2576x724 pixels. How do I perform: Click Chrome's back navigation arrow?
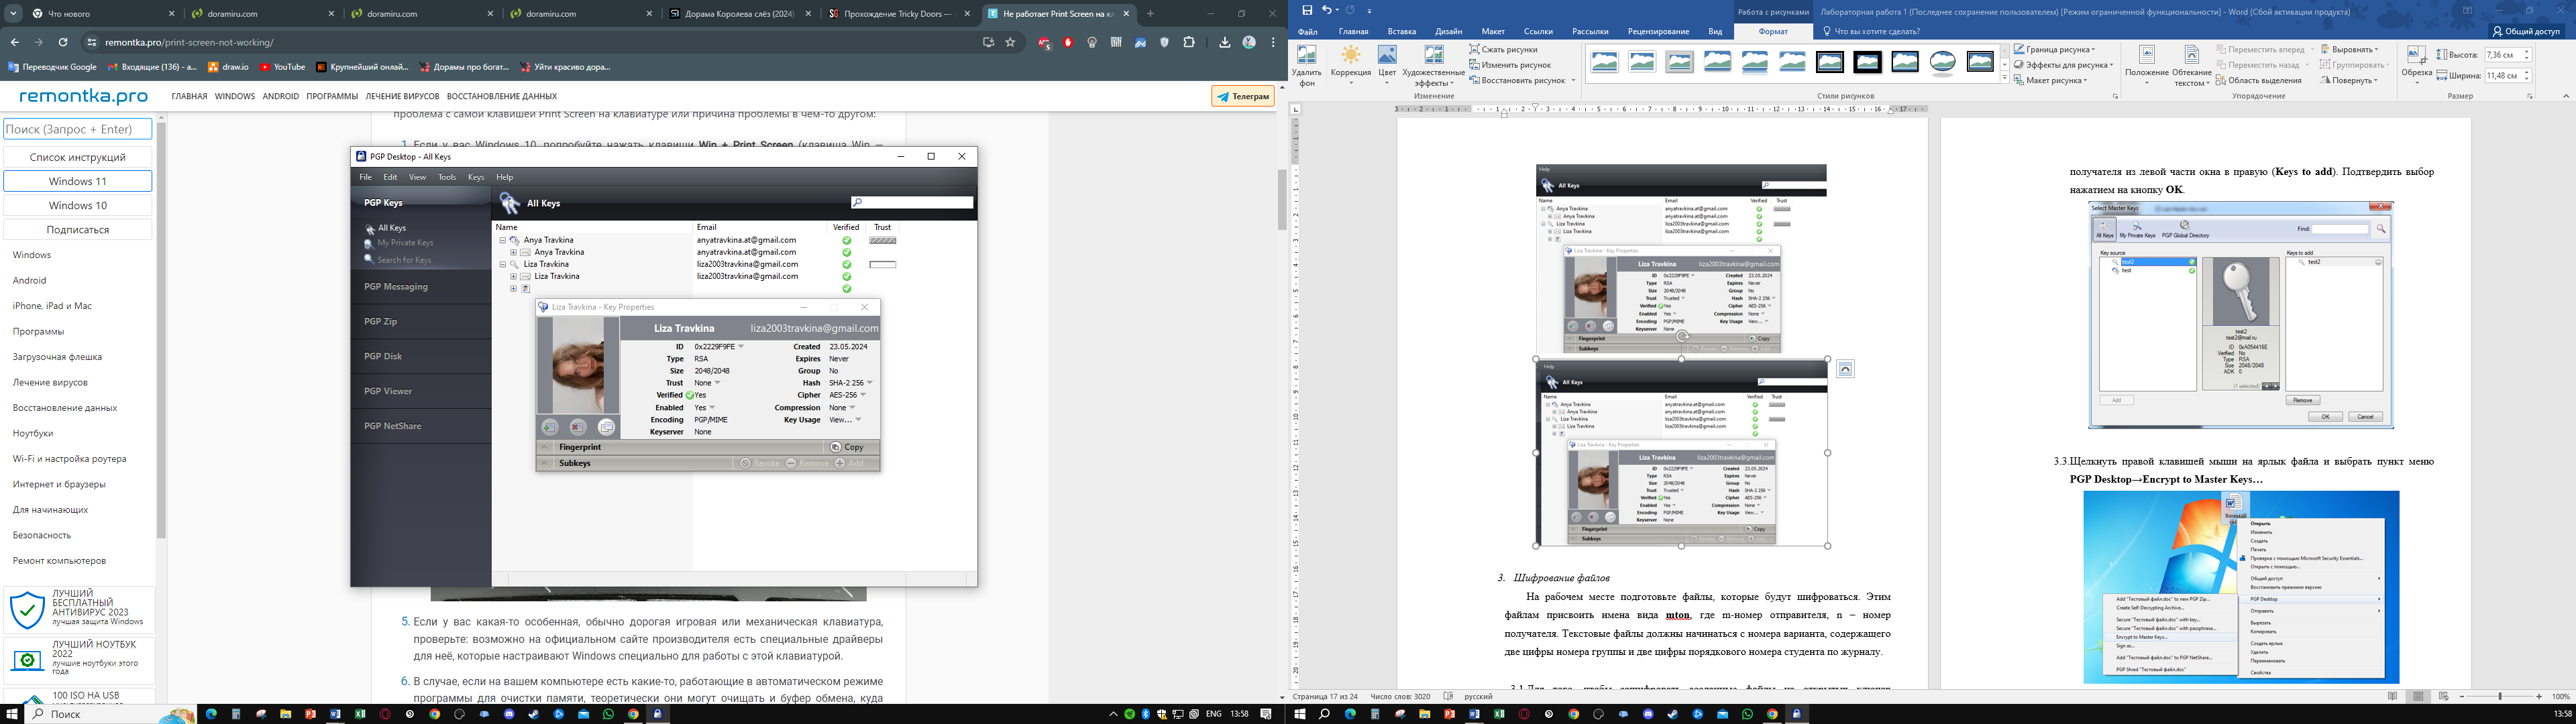[x=14, y=42]
